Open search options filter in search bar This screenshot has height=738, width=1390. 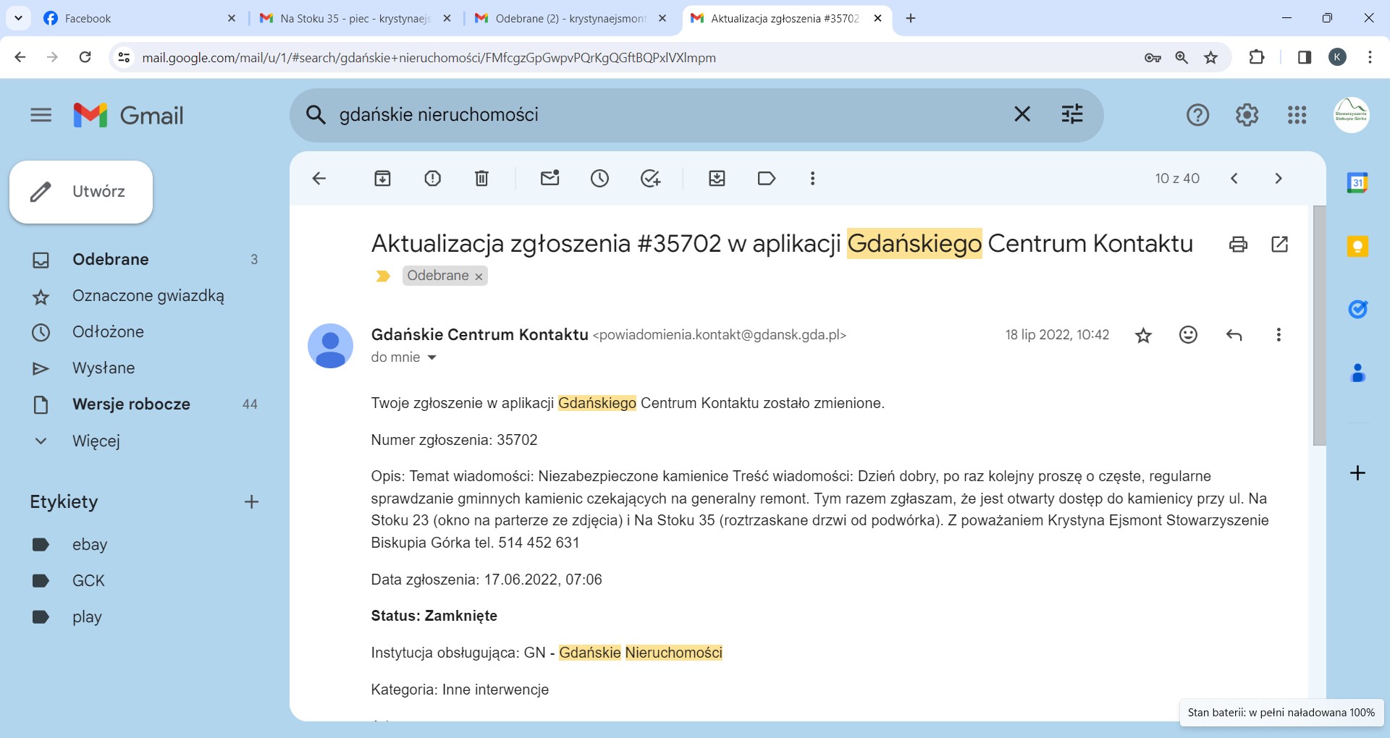coord(1071,114)
